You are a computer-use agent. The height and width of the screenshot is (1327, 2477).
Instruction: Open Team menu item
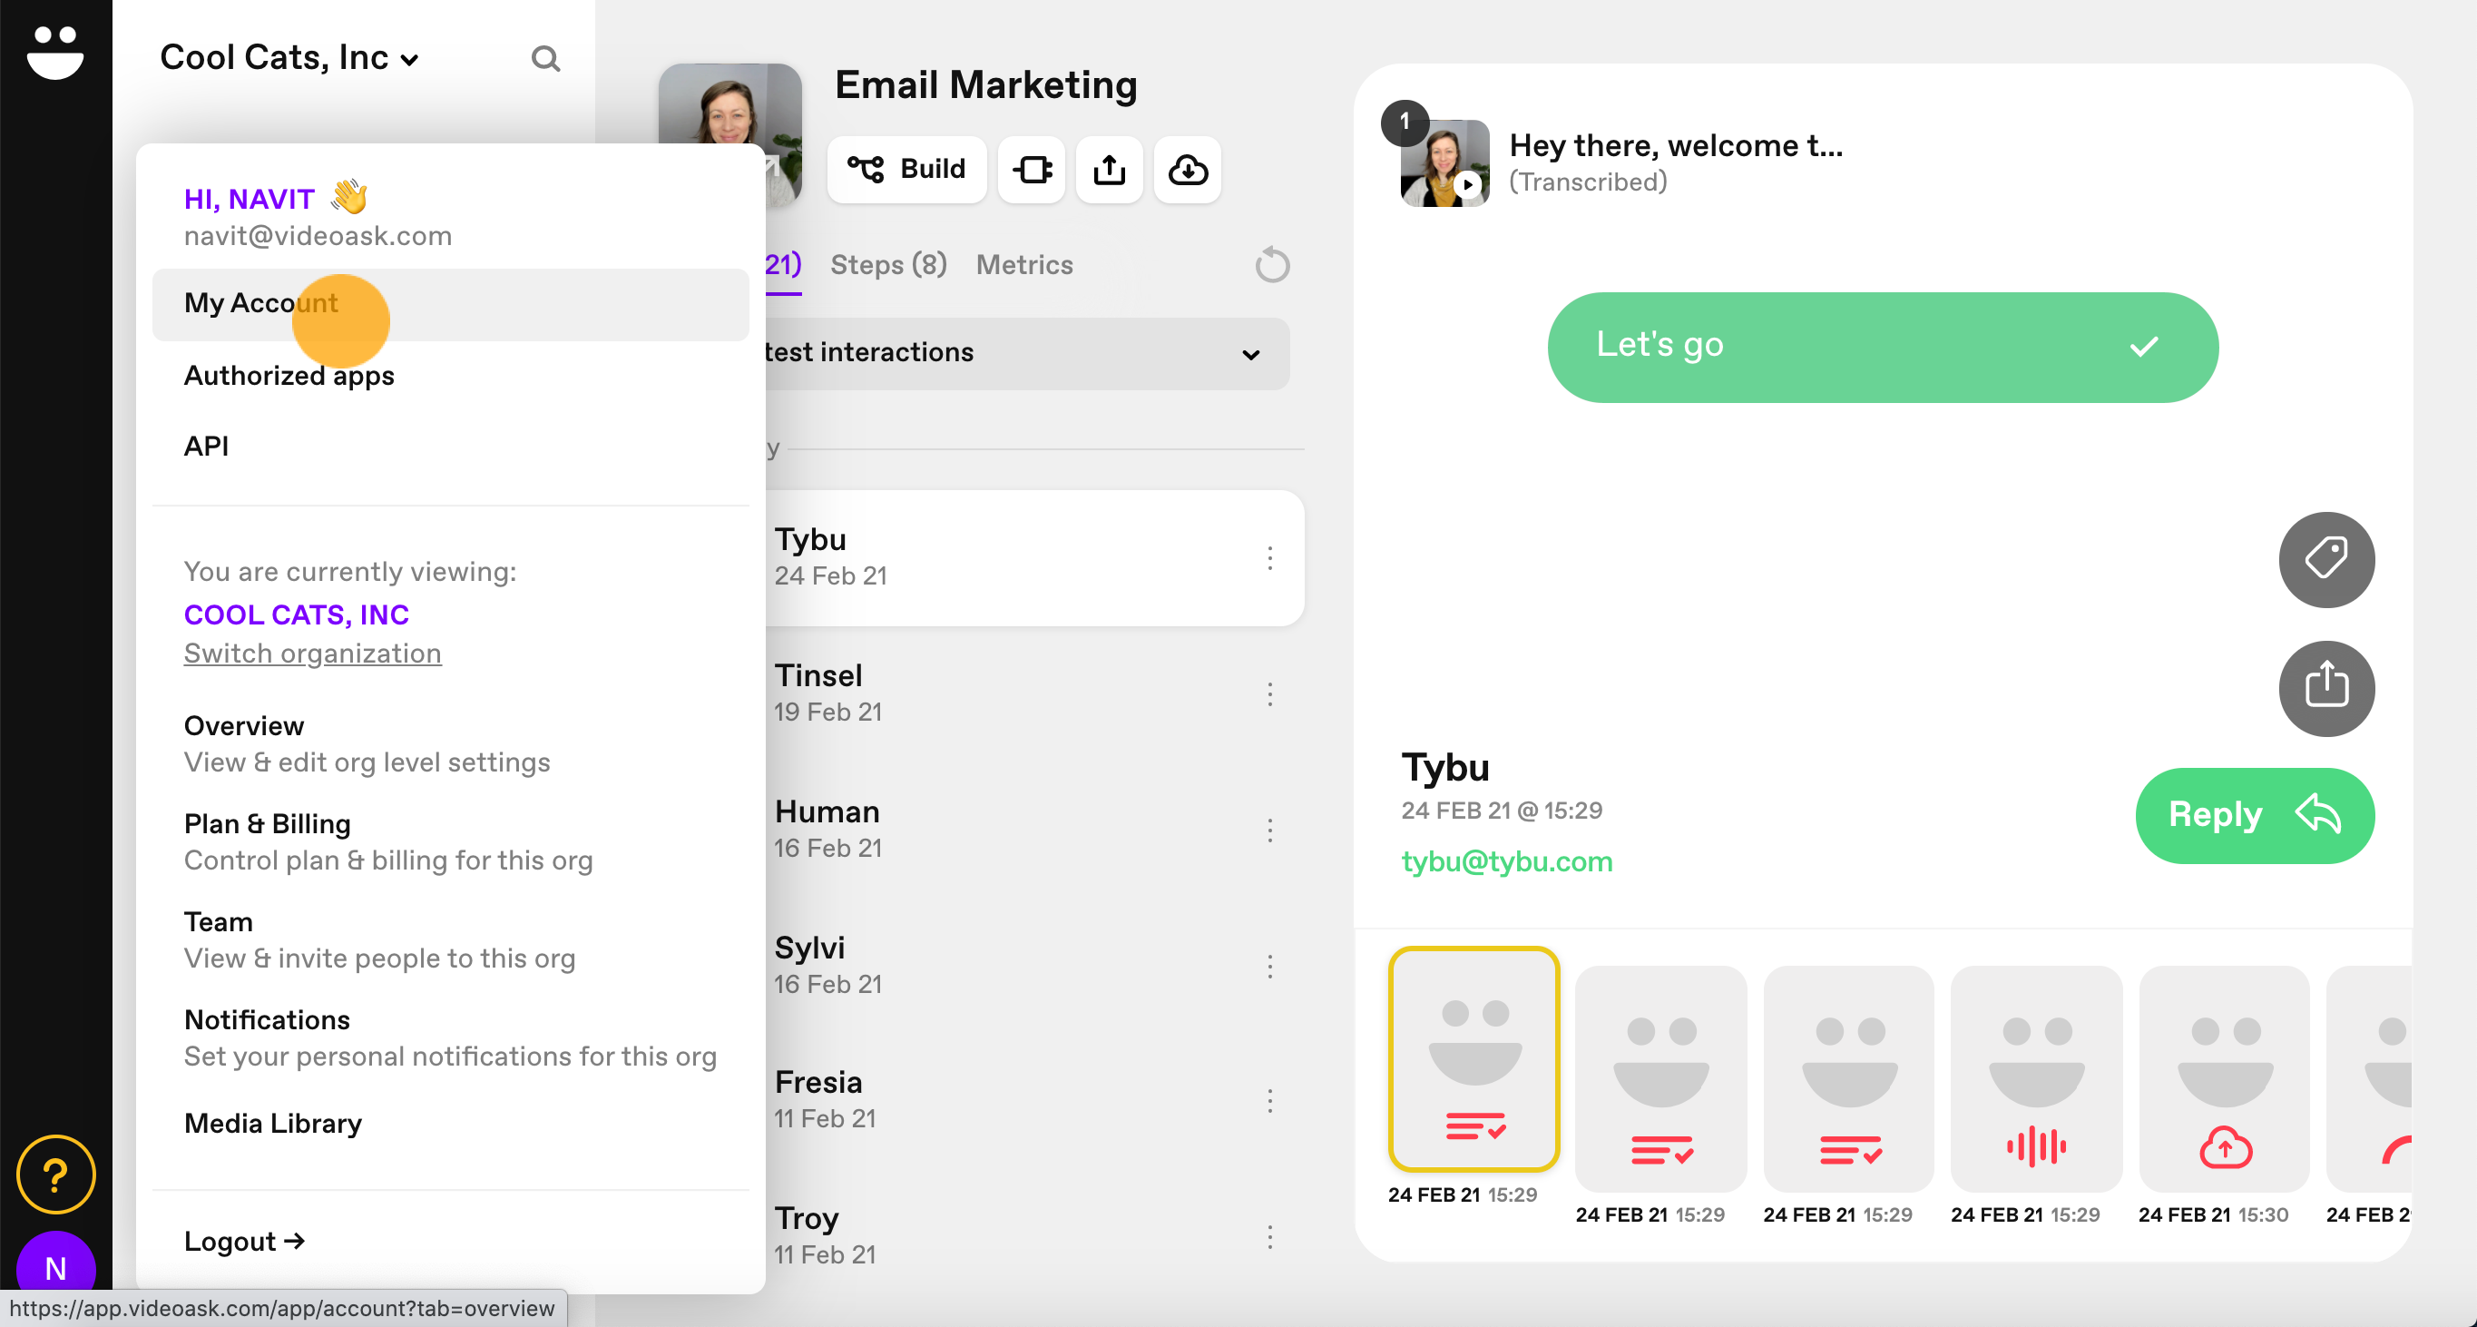point(379,939)
